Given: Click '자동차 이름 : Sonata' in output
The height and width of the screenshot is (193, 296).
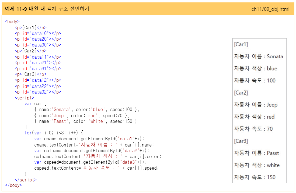Looking at the screenshot, I should tap(259, 56).
